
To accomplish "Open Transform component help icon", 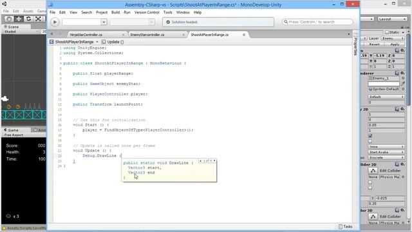I will point(397,50).
